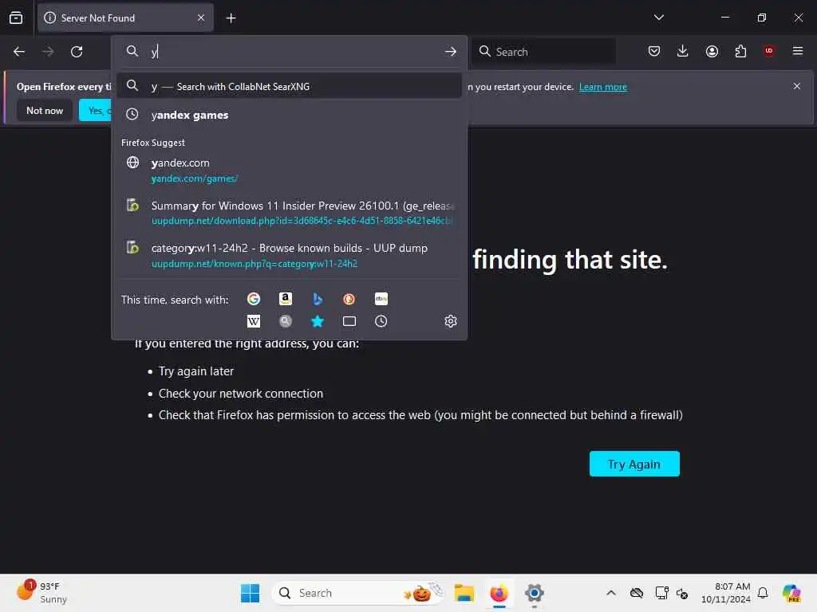
Task: Open uBlock Origin extension icon
Action: tap(769, 51)
